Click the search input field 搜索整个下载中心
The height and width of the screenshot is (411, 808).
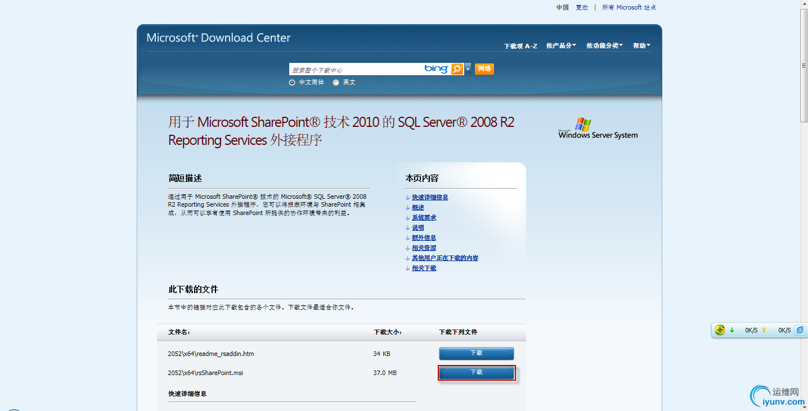[356, 69]
